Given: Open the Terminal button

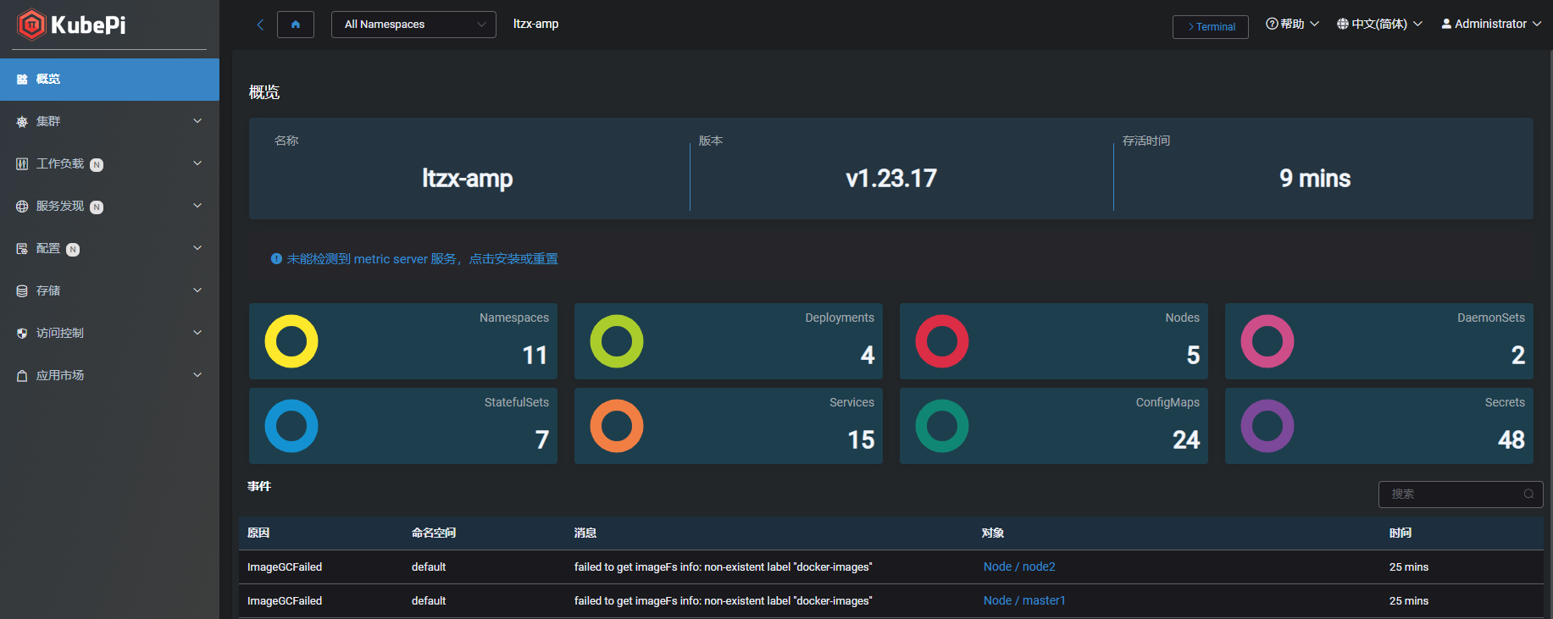Looking at the screenshot, I should click(x=1211, y=27).
